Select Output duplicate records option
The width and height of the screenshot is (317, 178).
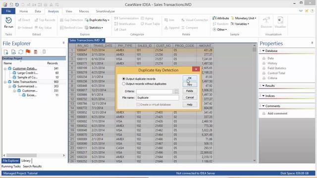pos(139,79)
